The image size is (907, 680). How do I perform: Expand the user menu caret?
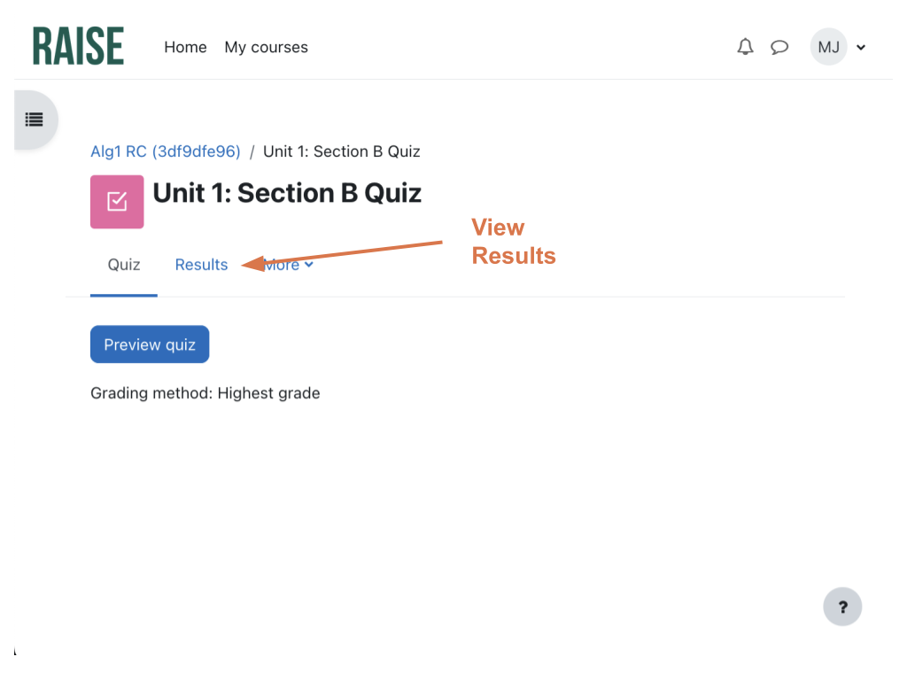(x=861, y=48)
